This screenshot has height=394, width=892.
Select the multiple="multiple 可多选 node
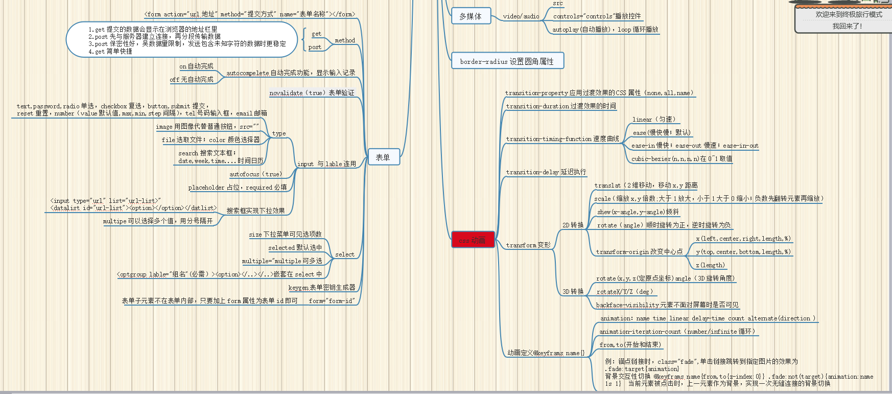[x=282, y=261]
